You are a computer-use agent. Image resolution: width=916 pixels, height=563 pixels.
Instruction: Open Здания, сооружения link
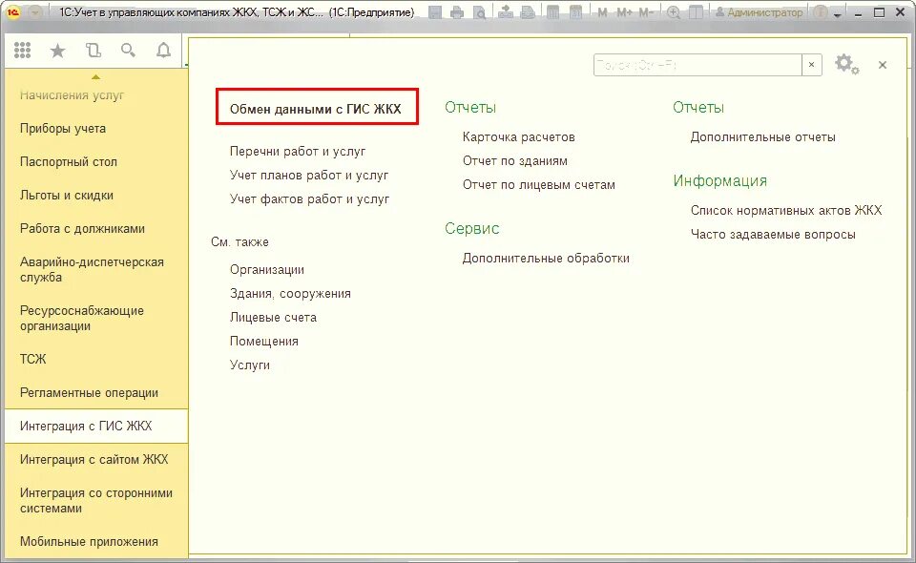pyautogui.click(x=290, y=294)
